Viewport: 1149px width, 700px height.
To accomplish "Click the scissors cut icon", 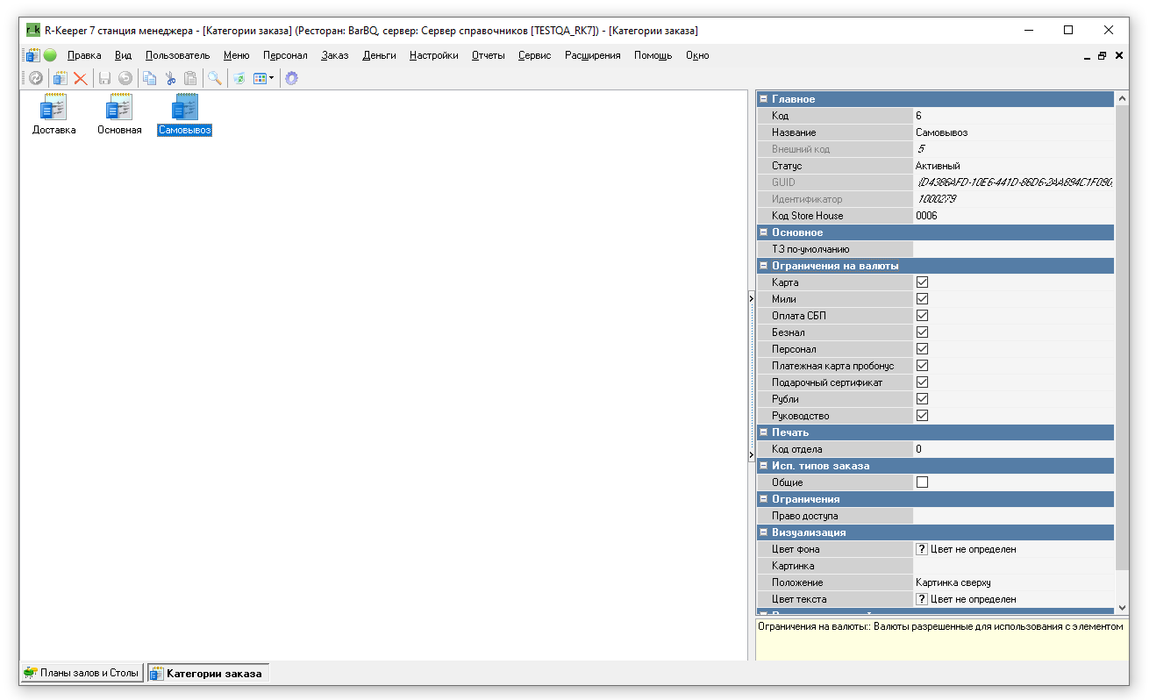I will coord(170,78).
